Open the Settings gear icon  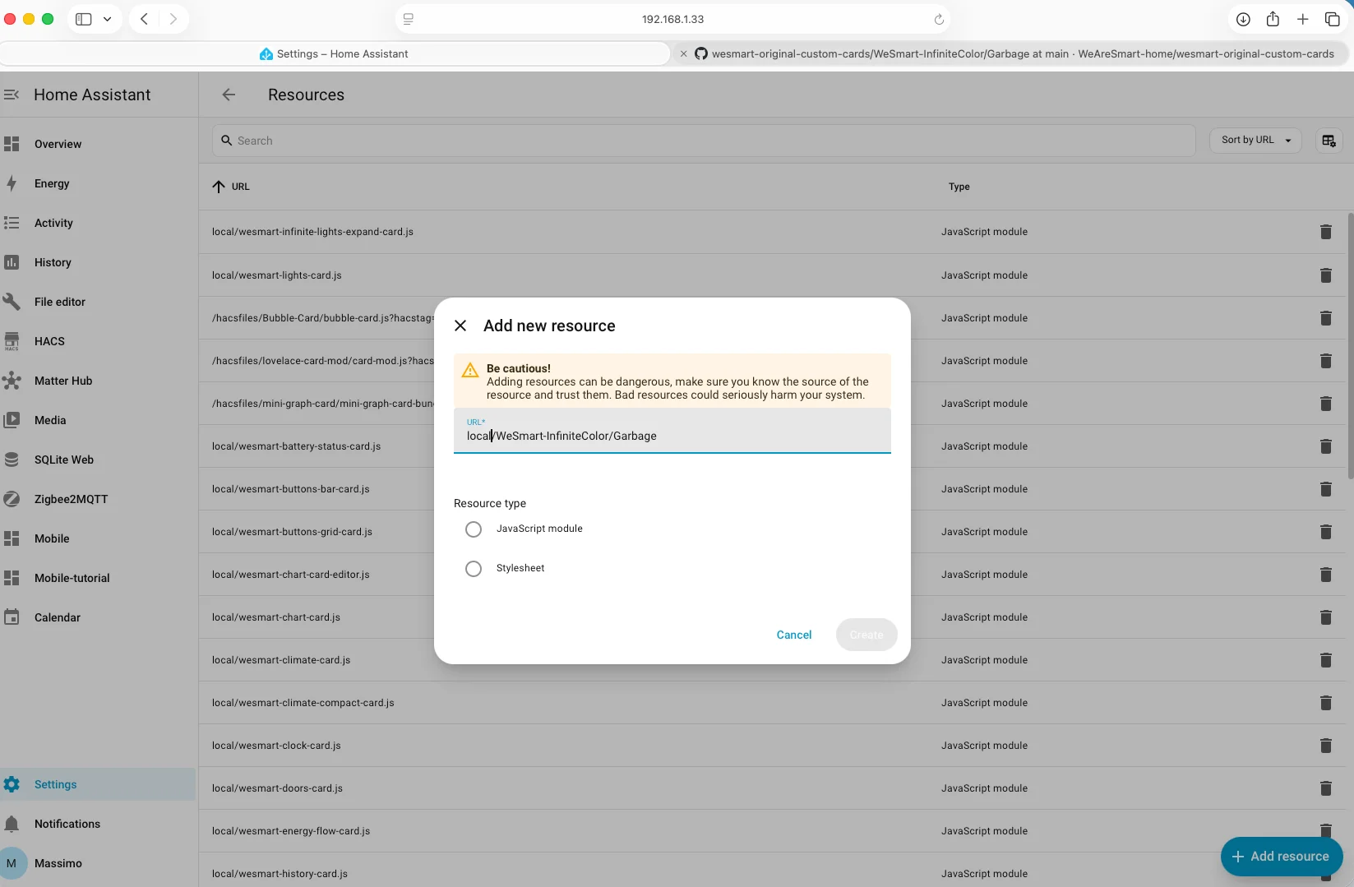(x=12, y=784)
